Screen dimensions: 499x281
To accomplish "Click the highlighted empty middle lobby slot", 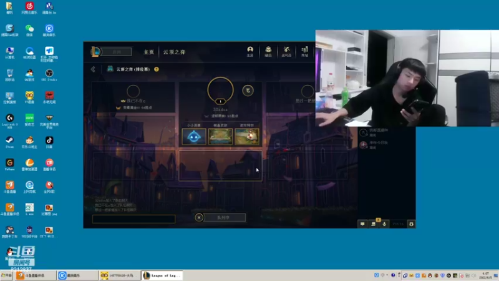I will 220,165.
